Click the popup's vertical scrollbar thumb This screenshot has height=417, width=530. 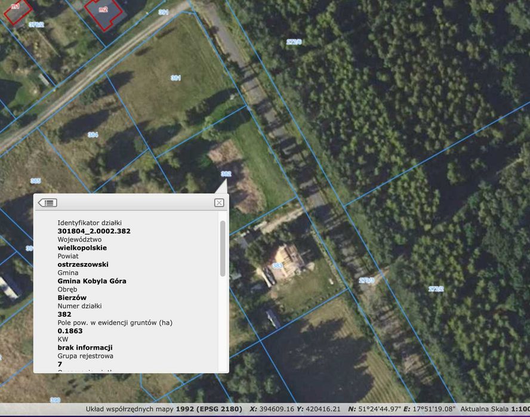[x=223, y=249]
